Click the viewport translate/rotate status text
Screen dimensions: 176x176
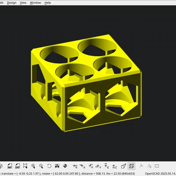point(68,174)
